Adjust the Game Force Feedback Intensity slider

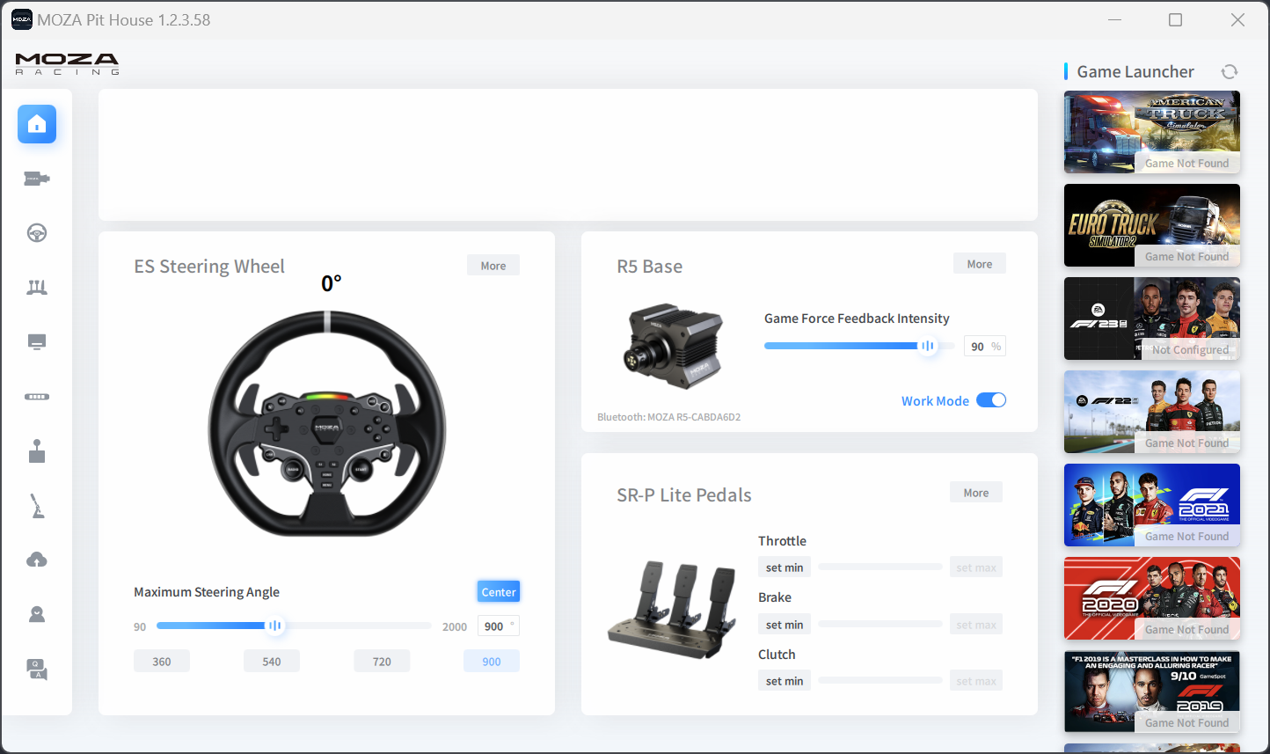pyautogui.click(x=928, y=345)
